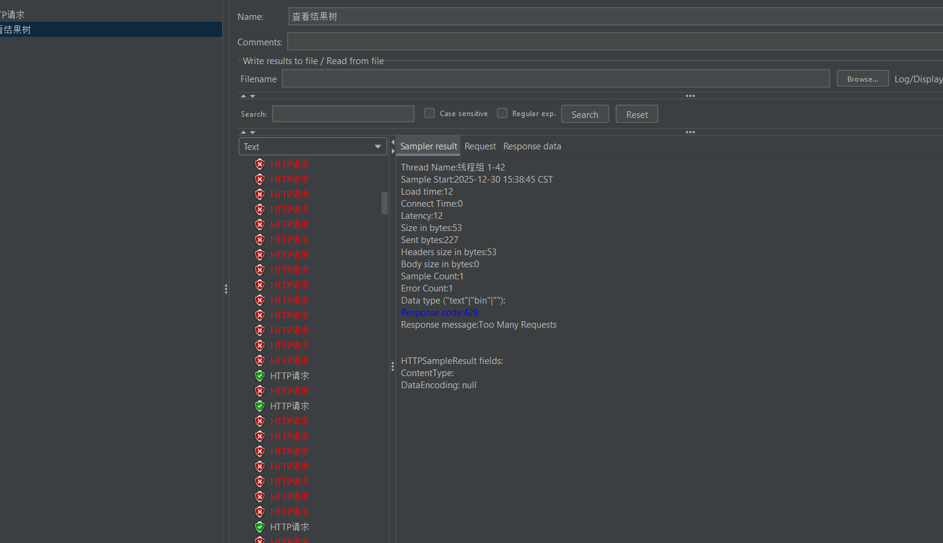Click the HTTPSampleResult fields: line

tap(452, 361)
